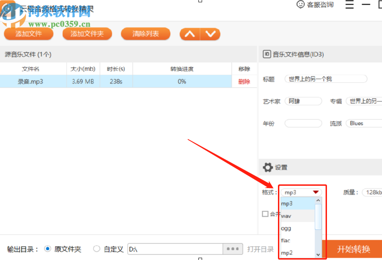Click the 添加文件夹 button
Viewport: 382px width, 260px height.
tap(87, 34)
